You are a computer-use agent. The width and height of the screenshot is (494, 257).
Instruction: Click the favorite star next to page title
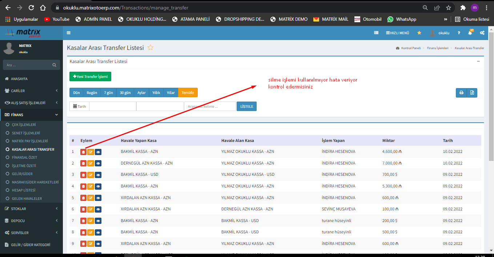(150, 48)
